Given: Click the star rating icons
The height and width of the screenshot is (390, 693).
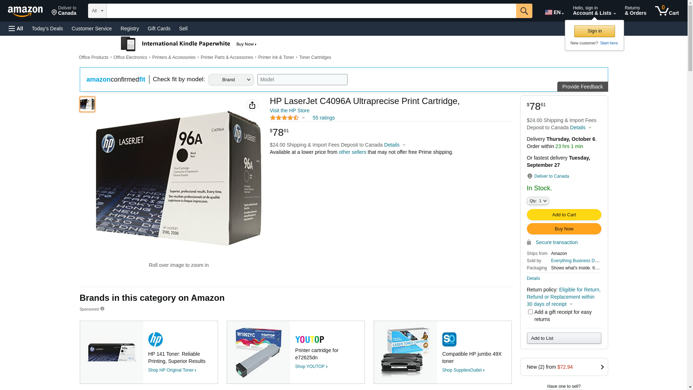Looking at the screenshot, I should (284, 118).
